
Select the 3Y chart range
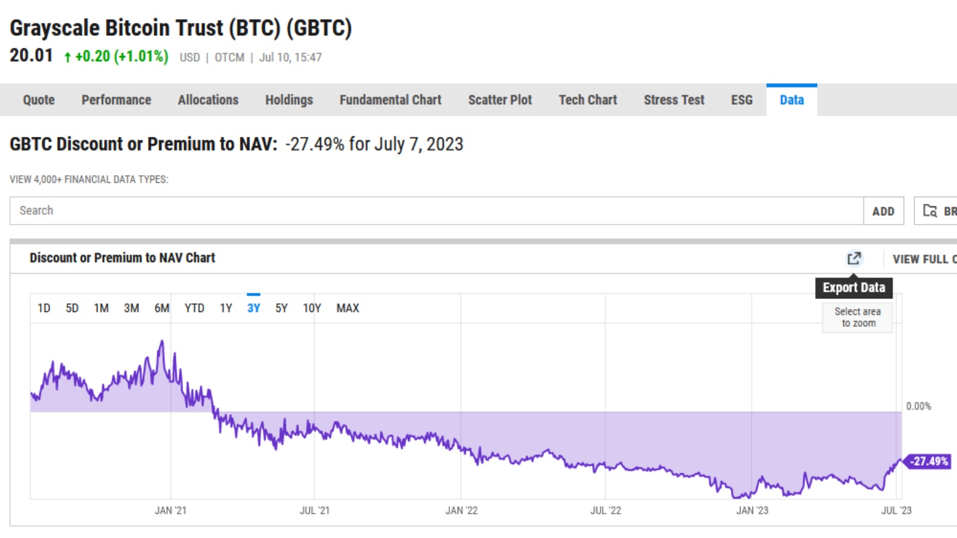pos(254,308)
